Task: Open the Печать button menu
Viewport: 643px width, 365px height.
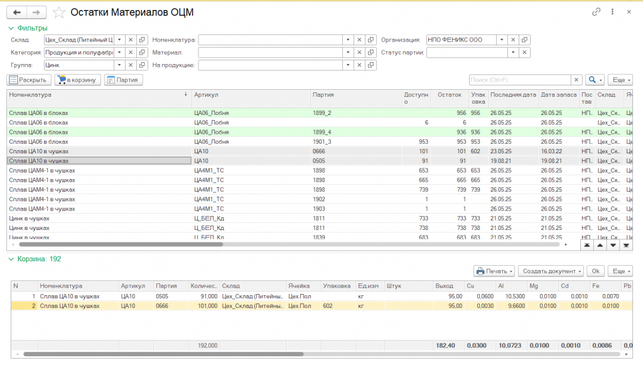Action: click(x=495, y=271)
